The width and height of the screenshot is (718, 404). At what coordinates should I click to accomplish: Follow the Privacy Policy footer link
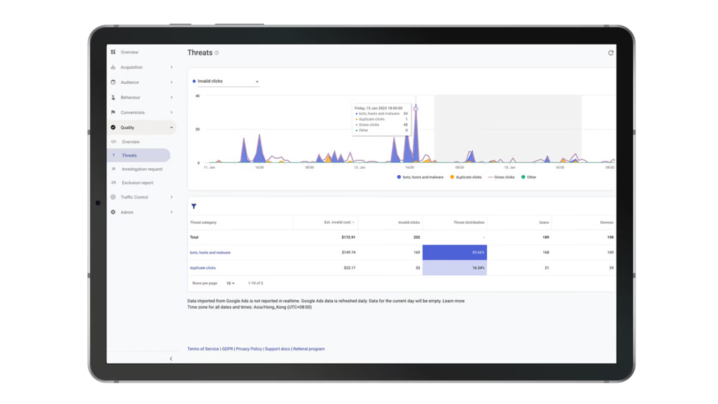coord(249,349)
